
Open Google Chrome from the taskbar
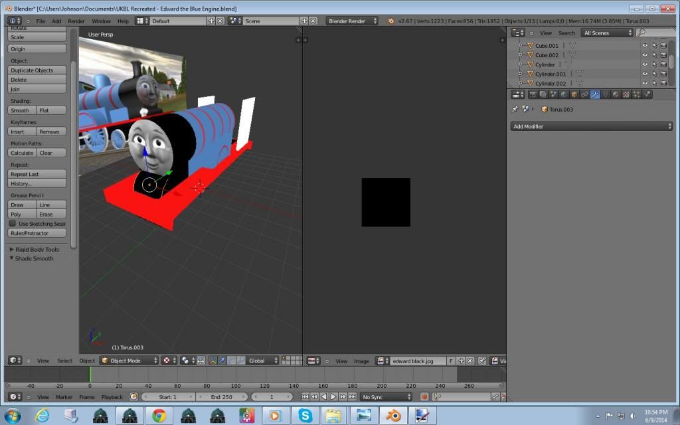click(159, 416)
